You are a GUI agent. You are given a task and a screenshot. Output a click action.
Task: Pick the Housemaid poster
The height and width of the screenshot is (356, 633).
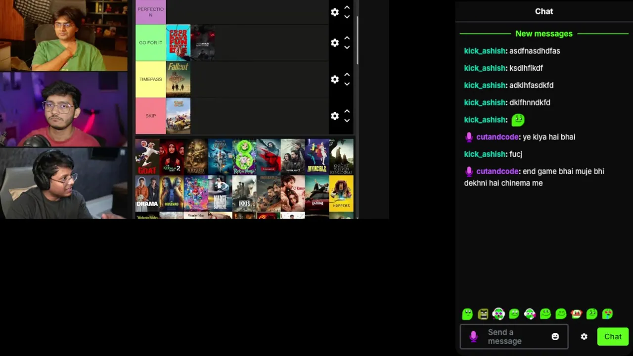tap(172, 193)
